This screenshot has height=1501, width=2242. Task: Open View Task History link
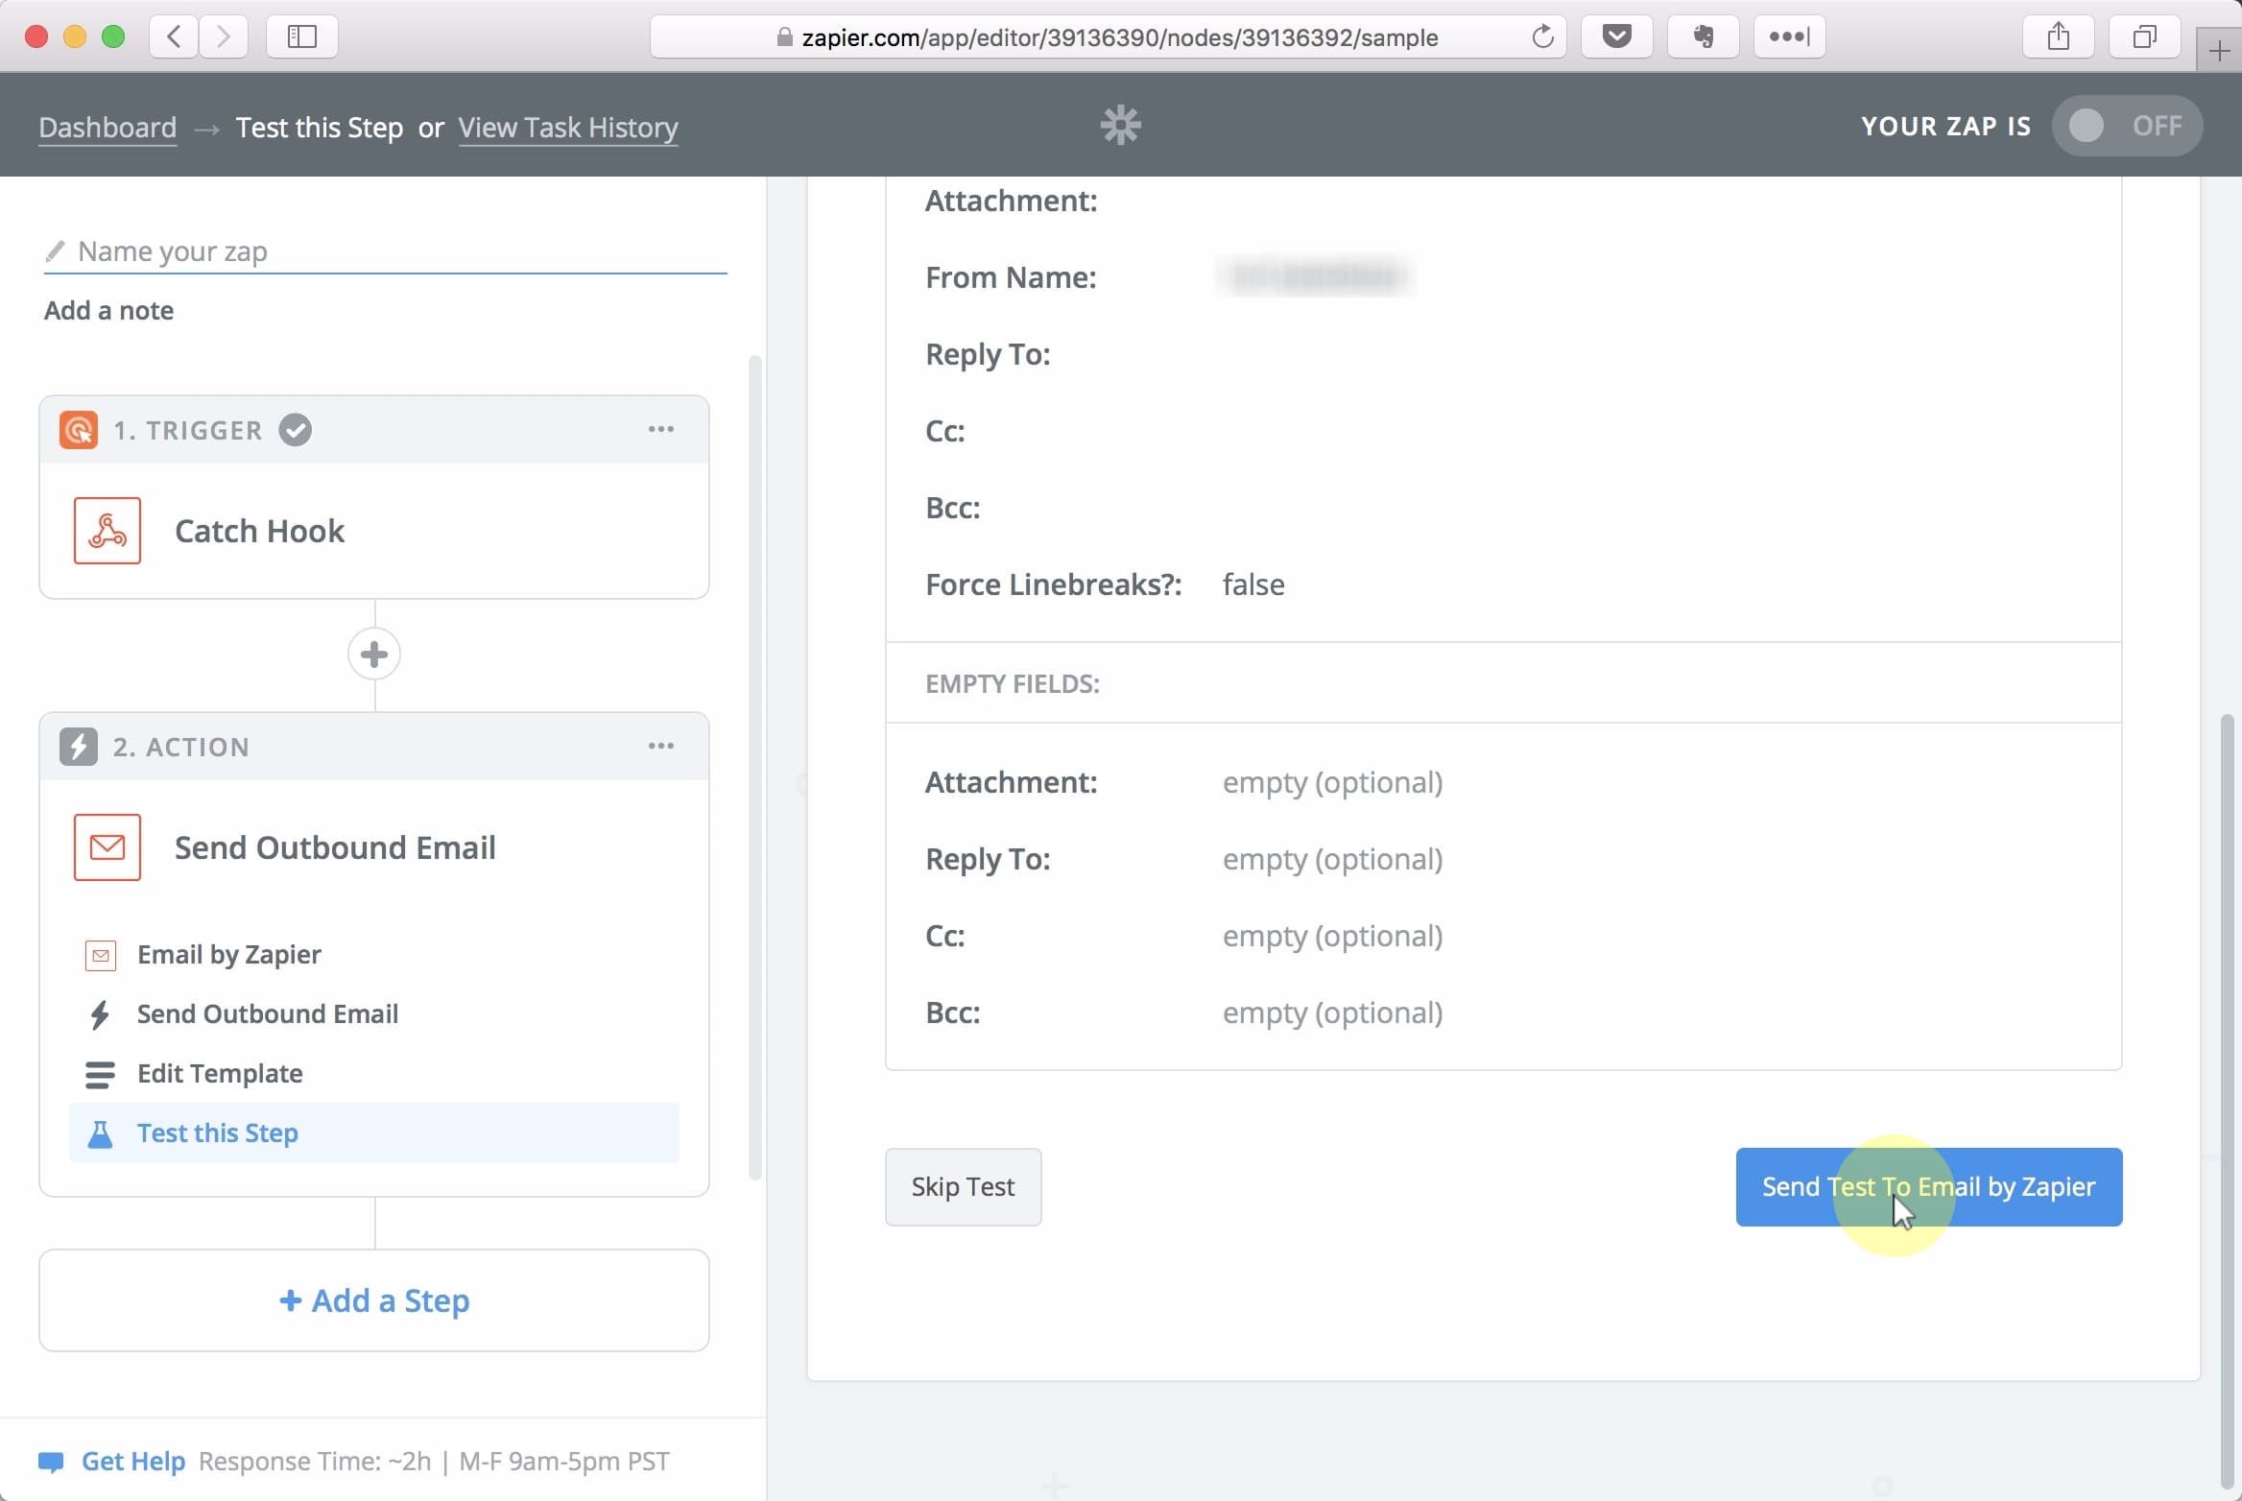coord(568,127)
